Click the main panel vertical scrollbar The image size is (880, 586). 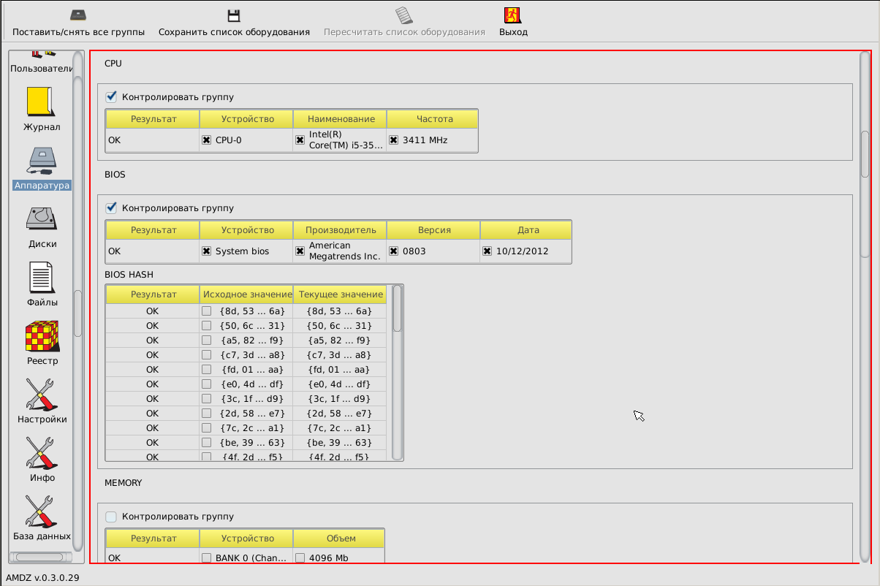[x=865, y=307]
